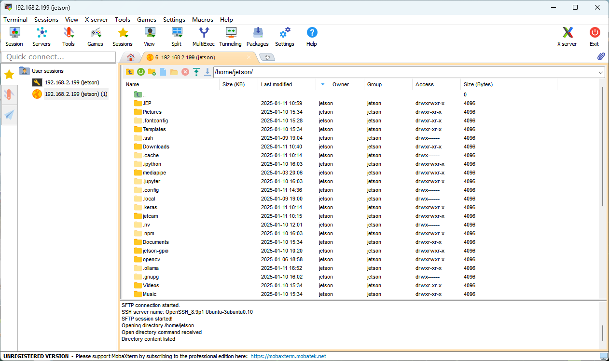The image size is (609, 361).
Task: Open the Terminal menu
Action: tap(15, 19)
